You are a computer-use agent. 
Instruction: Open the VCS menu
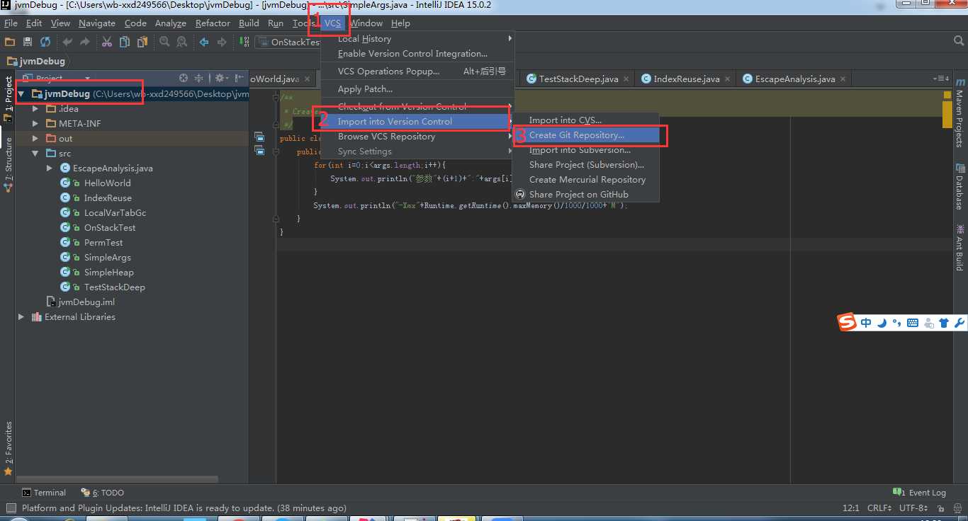point(333,23)
